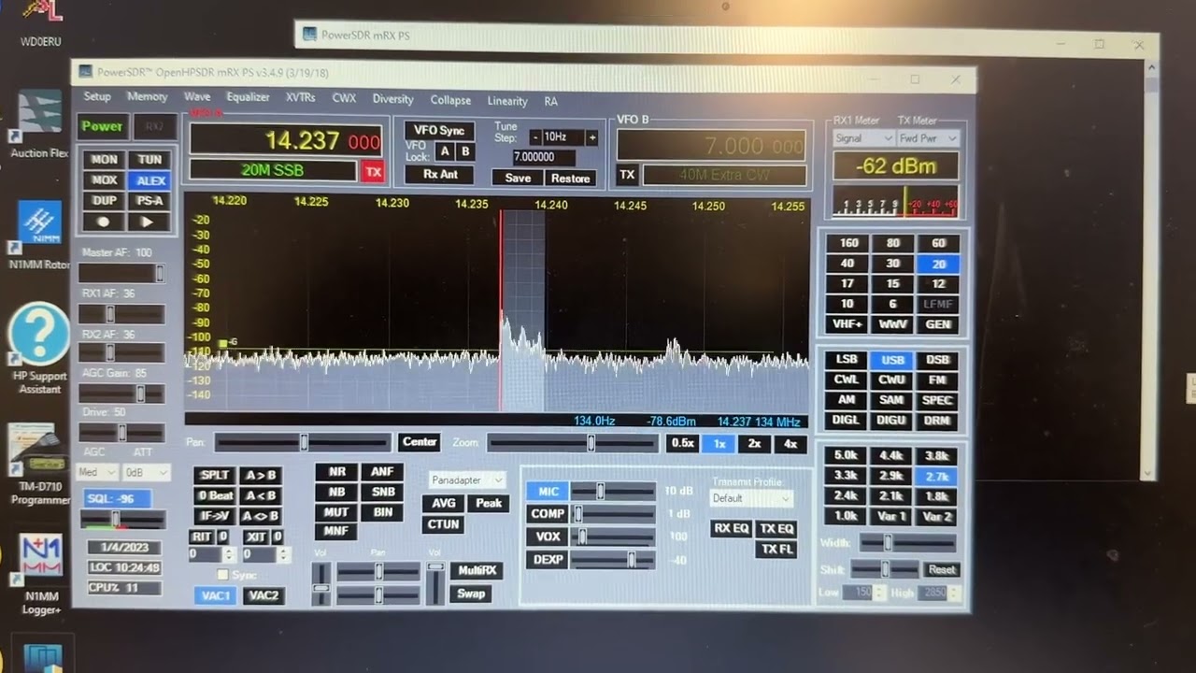The image size is (1196, 673).
Task: Open Tune Step 10Hz dropdown
Action: (563, 137)
